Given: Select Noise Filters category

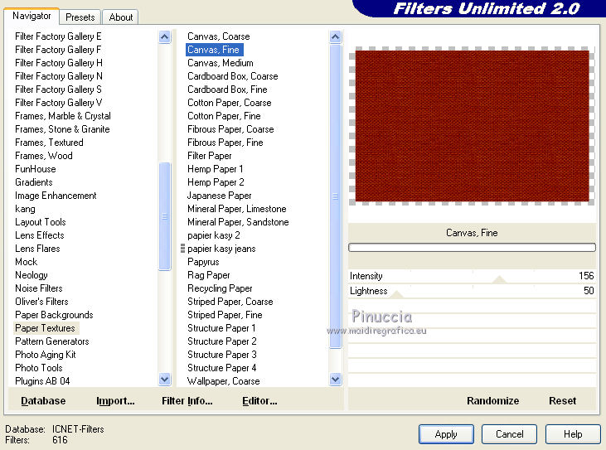Looking at the screenshot, I should coord(39,288).
